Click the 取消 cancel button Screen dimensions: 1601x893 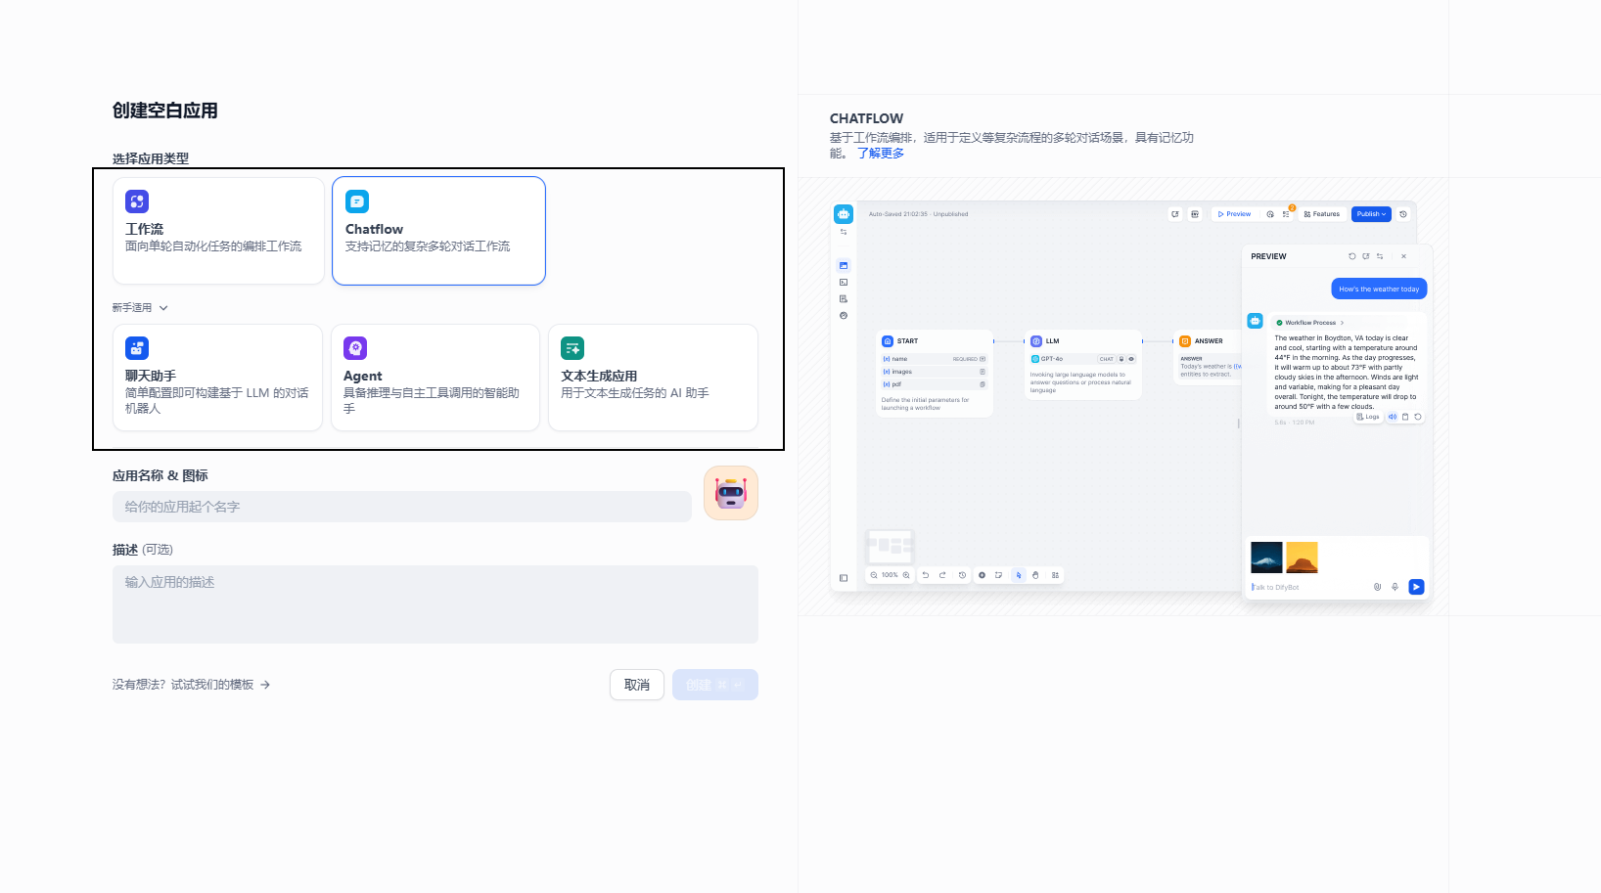(x=636, y=685)
